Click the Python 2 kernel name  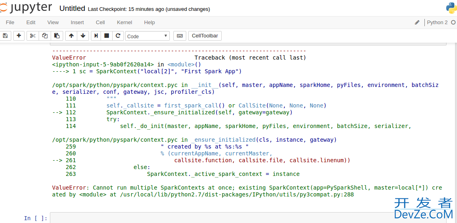[x=437, y=23]
